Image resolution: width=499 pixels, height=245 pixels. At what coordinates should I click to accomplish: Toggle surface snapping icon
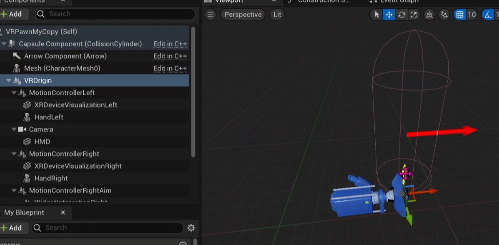[x=444, y=15]
